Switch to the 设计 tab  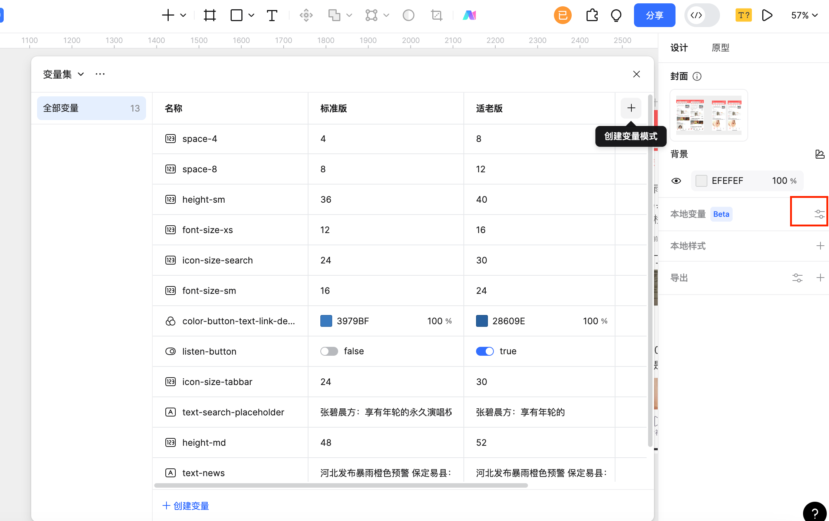(x=679, y=48)
